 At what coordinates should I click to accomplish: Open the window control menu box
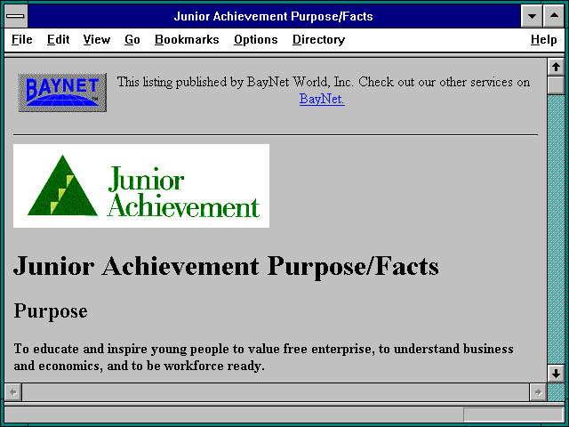[x=15, y=16]
